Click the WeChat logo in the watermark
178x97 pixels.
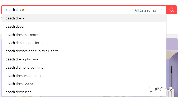coord(150,89)
